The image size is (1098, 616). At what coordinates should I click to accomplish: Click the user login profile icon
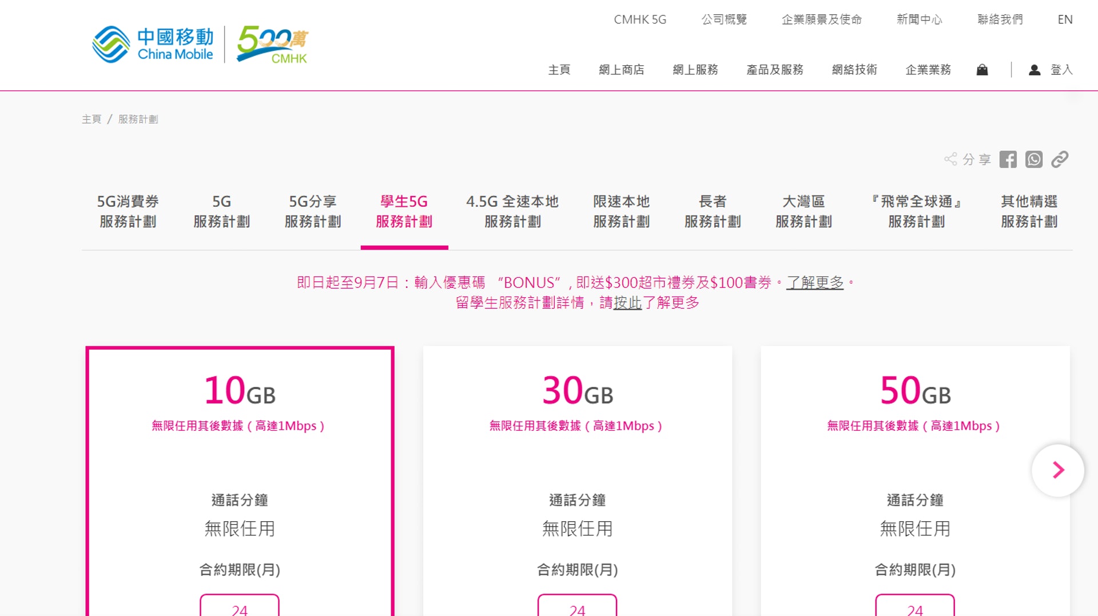tap(1034, 70)
